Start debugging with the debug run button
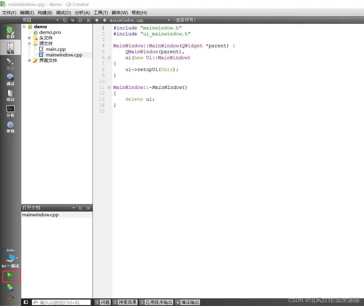This screenshot has width=364, height=306. (10, 288)
